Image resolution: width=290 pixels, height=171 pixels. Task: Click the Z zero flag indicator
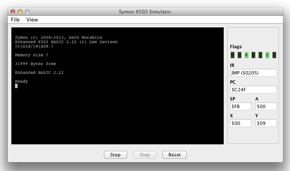tap(267, 55)
